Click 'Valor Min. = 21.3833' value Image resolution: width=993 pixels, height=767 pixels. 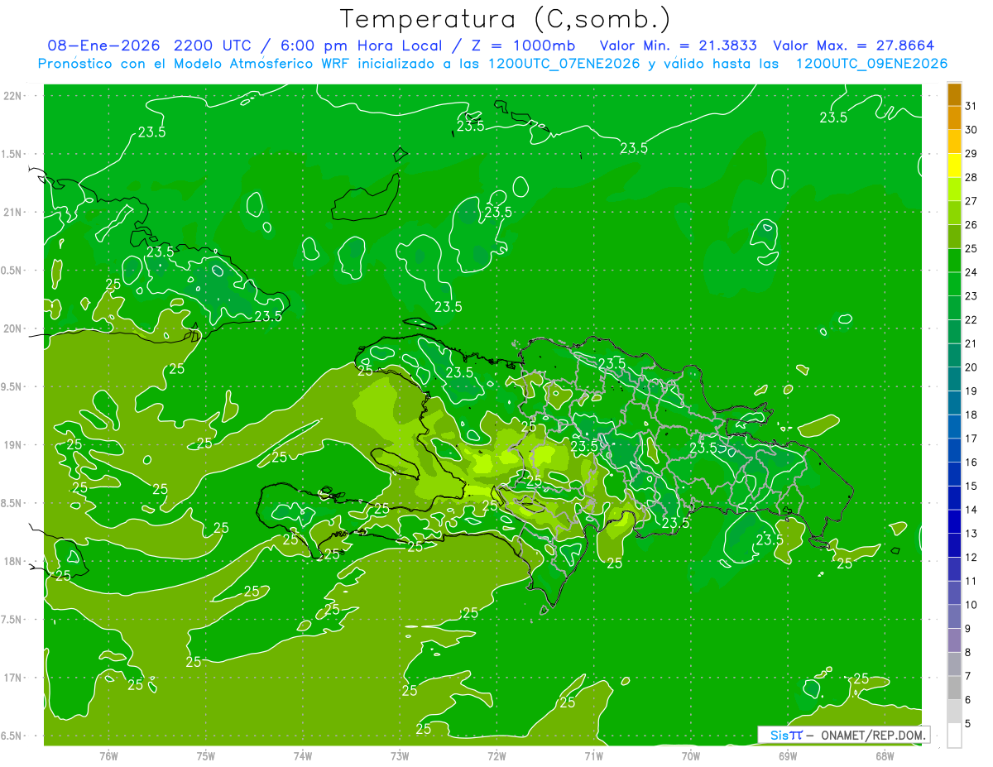(x=679, y=46)
